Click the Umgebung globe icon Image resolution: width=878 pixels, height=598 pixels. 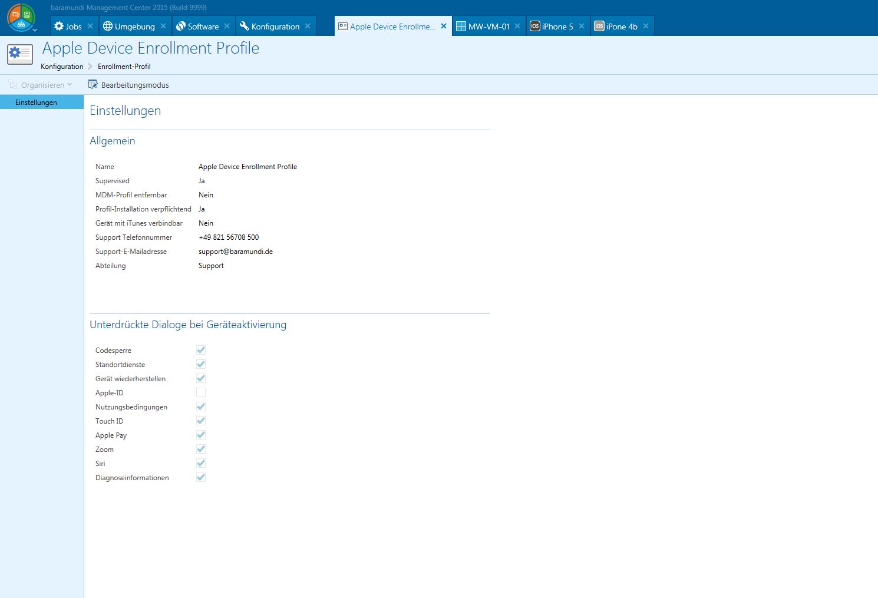point(108,27)
